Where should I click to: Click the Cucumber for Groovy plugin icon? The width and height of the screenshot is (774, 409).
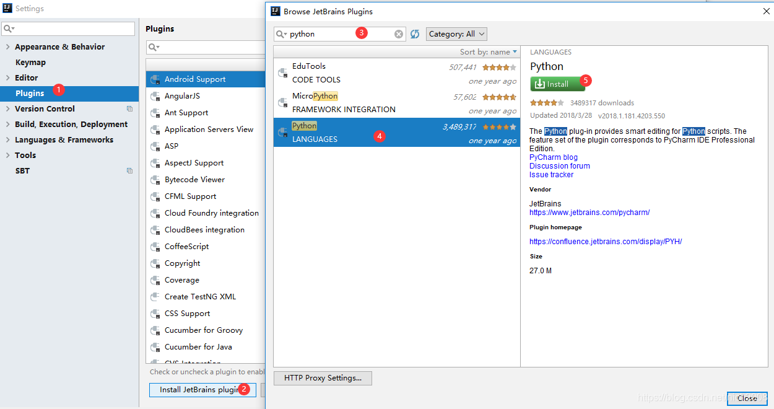click(x=155, y=330)
